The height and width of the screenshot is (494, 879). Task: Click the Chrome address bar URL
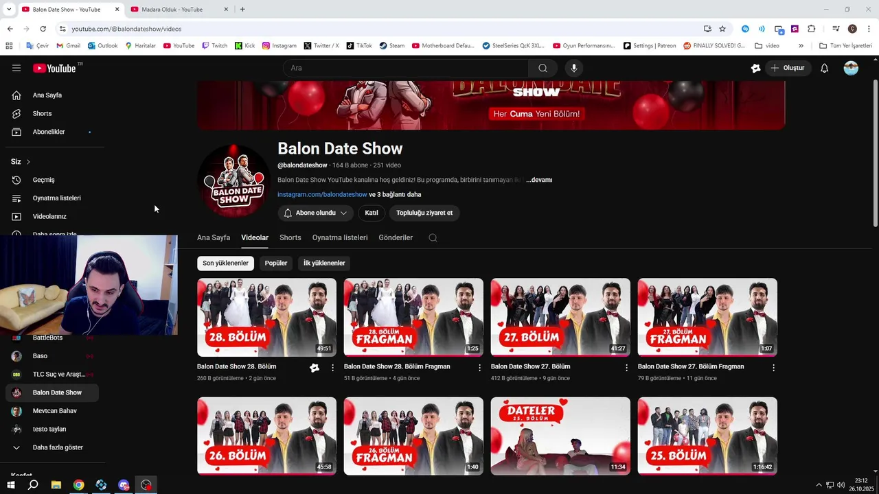[x=126, y=29]
